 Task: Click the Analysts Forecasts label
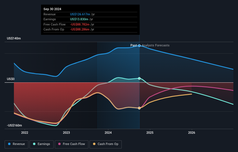156,46
